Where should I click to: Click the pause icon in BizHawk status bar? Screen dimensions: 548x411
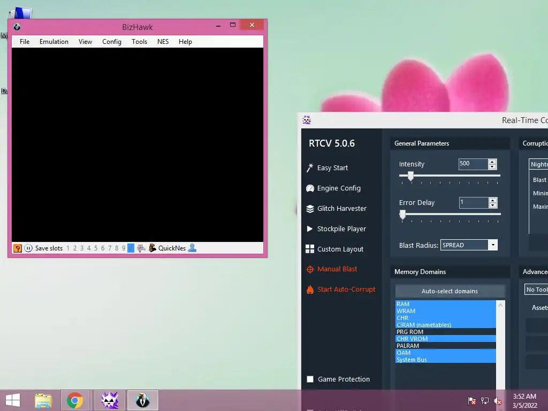click(28, 248)
